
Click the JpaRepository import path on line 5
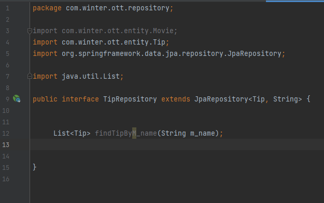pyautogui.click(x=171, y=54)
